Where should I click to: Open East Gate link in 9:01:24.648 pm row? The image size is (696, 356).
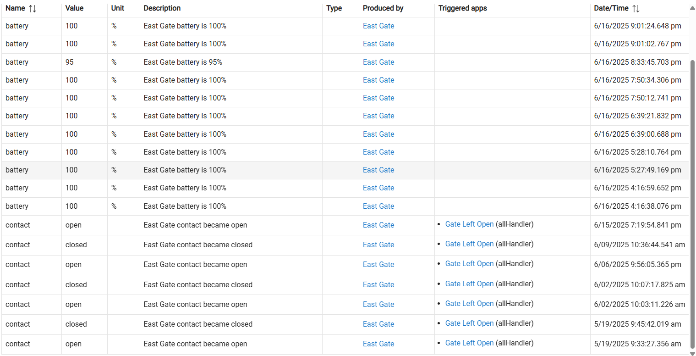(x=378, y=26)
